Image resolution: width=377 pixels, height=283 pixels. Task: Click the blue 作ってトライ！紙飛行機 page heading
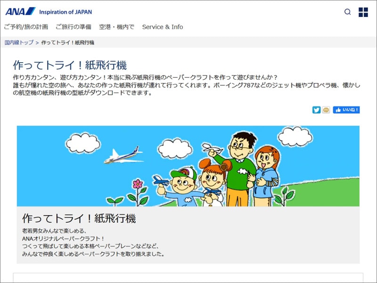[x=70, y=65]
